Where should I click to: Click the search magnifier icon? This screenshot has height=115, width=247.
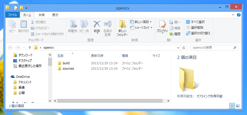[235, 48]
